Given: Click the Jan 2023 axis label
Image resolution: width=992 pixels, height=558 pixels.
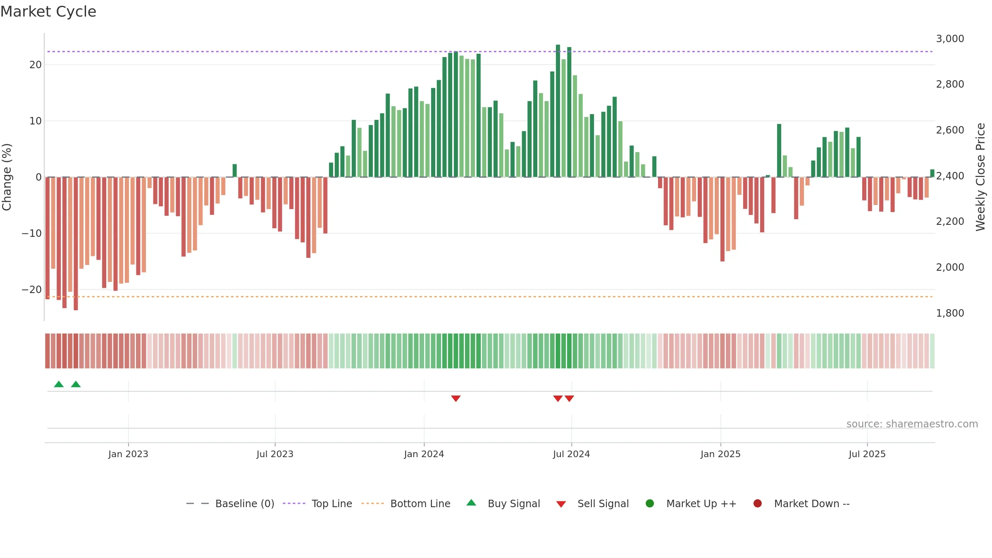Looking at the screenshot, I should pos(128,454).
